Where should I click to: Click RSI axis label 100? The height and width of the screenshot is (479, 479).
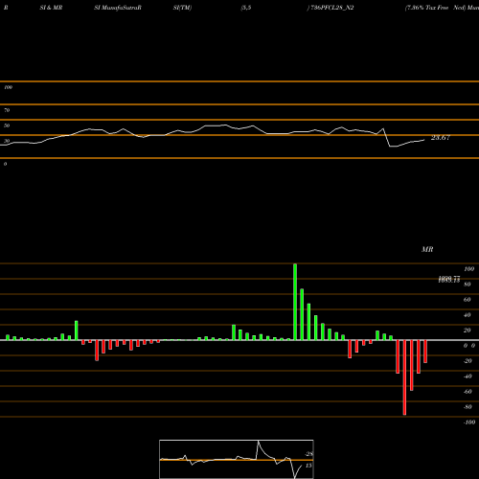pyautogui.click(x=8, y=87)
